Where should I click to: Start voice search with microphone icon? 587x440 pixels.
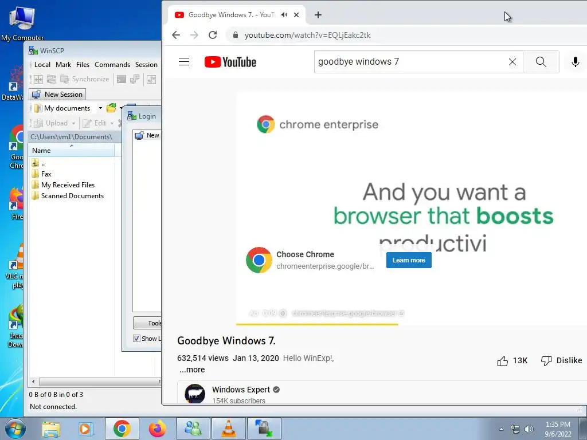tap(576, 62)
